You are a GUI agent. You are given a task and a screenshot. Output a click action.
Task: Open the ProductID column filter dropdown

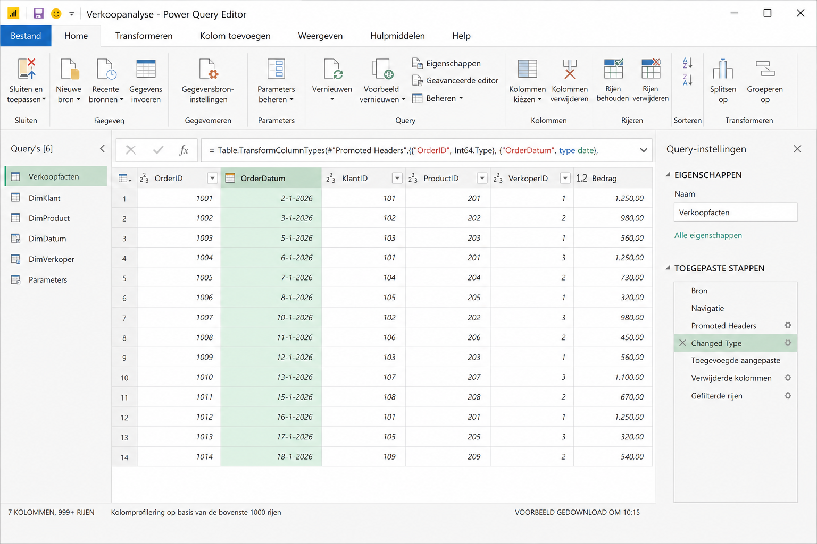coord(482,178)
